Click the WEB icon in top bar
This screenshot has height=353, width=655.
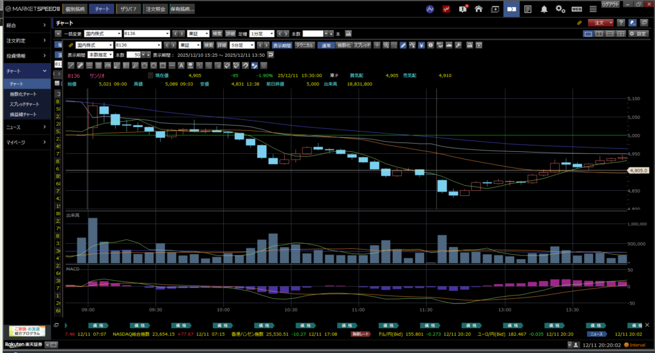pyautogui.click(x=576, y=9)
